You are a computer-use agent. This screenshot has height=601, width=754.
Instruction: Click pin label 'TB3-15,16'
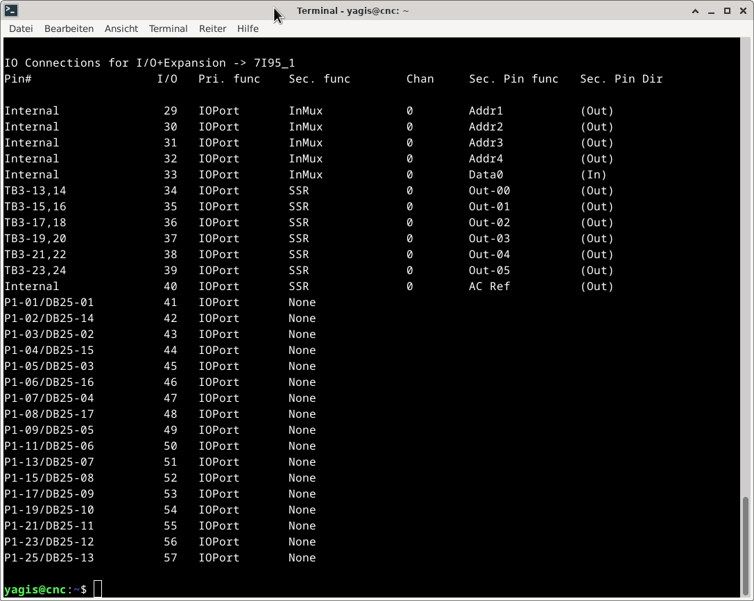click(35, 206)
